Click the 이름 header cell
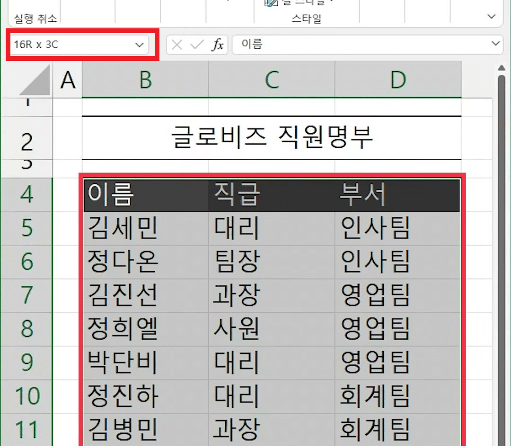Viewport: 511px width, 446px height. tap(145, 195)
